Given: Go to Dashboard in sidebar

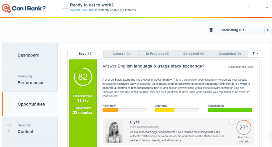Looking at the screenshot, I should [30, 55].
